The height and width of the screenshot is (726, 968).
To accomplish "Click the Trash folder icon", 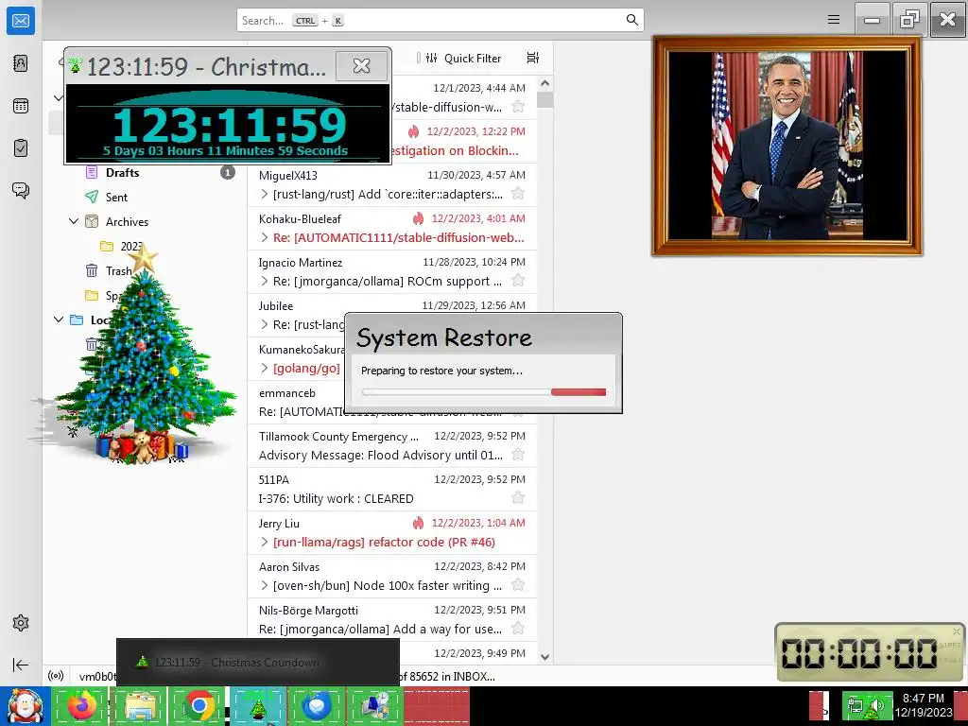I will coord(92,270).
